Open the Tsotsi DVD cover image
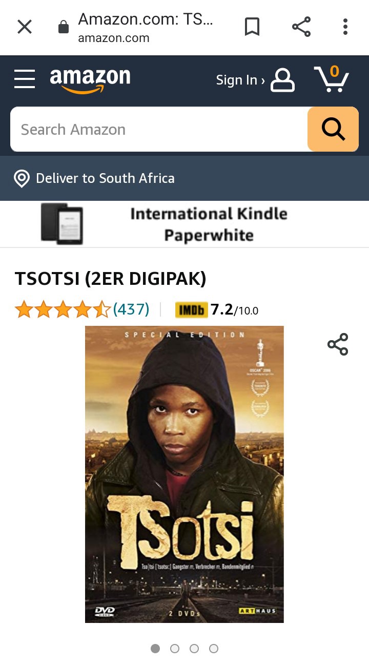Viewport: 369px width, 666px height. tap(184, 474)
